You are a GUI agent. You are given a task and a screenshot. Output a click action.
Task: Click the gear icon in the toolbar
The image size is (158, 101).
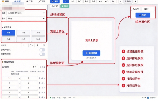[113, 1]
